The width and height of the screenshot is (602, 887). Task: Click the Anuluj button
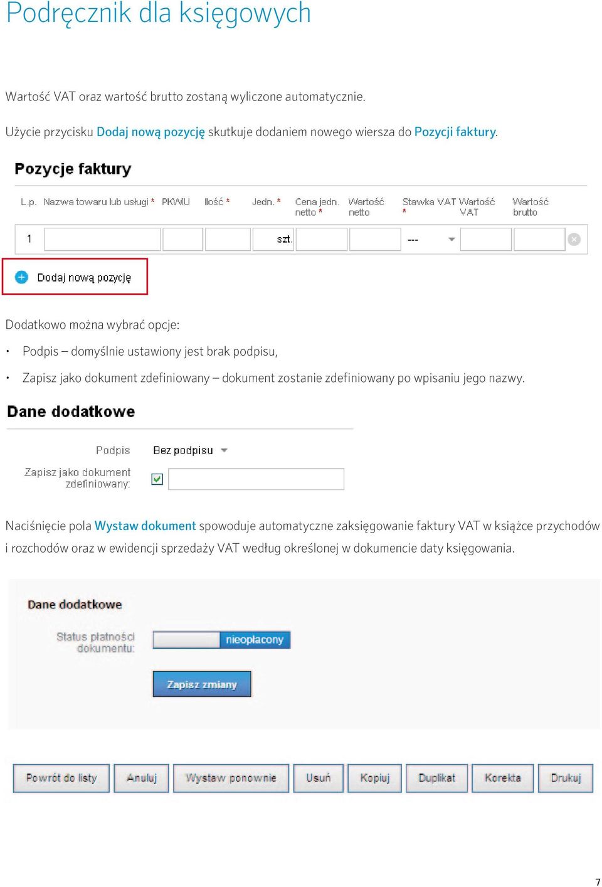[x=142, y=778]
